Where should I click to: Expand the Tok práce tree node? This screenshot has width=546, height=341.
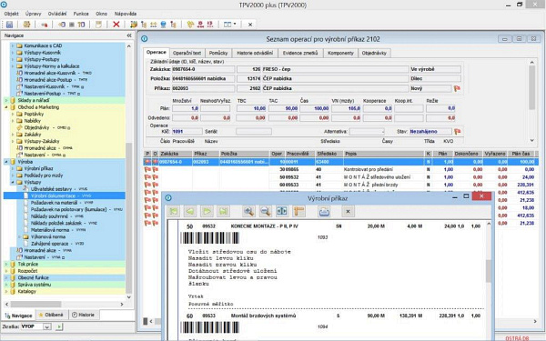(x=6, y=264)
